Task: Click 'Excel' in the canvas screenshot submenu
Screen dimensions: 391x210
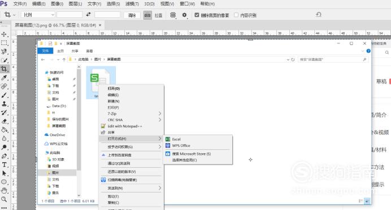Action: coord(176,139)
